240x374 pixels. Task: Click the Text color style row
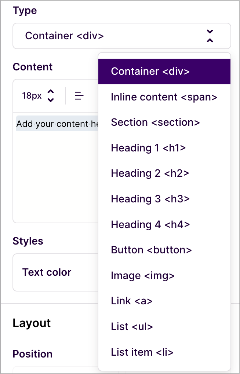click(x=56, y=272)
